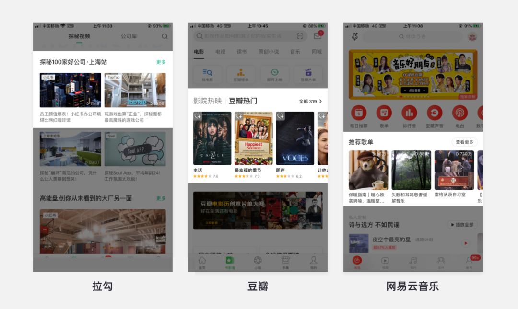Click the 播放全部 button
Screen dimensions: 518x309
462,225
